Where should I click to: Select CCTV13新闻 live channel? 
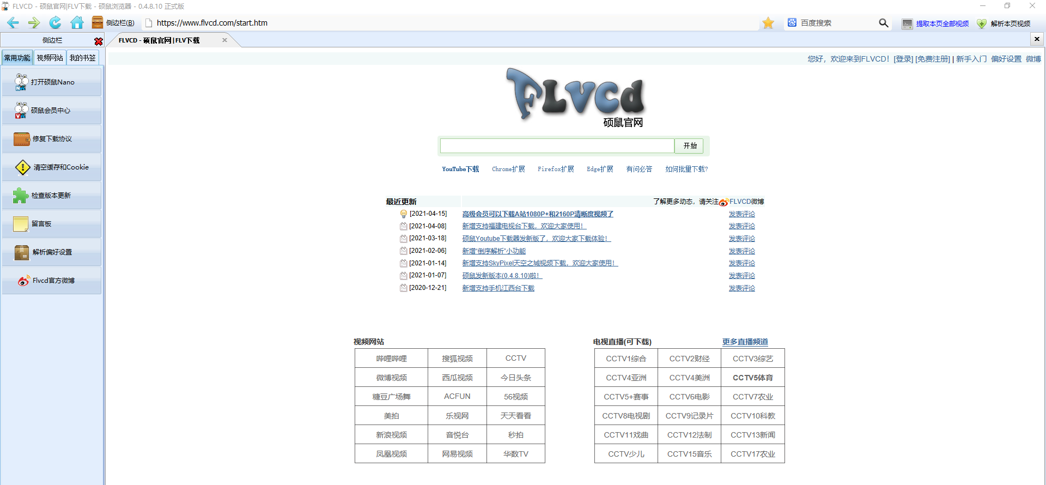tap(753, 435)
